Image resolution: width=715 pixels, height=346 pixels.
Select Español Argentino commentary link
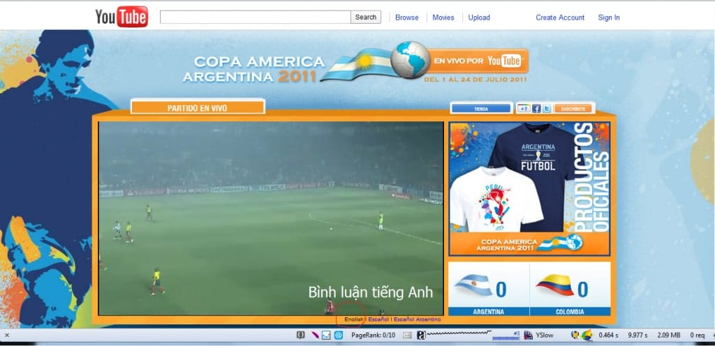click(418, 319)
